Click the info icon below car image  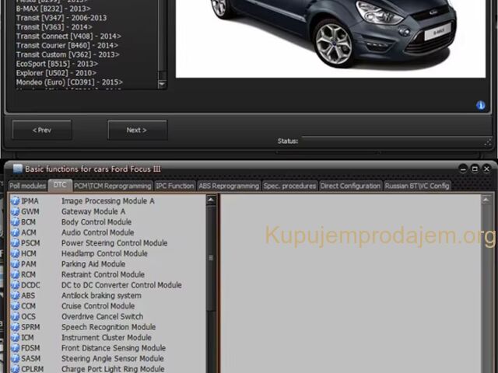pyautogui.click(x=481, y=105)
